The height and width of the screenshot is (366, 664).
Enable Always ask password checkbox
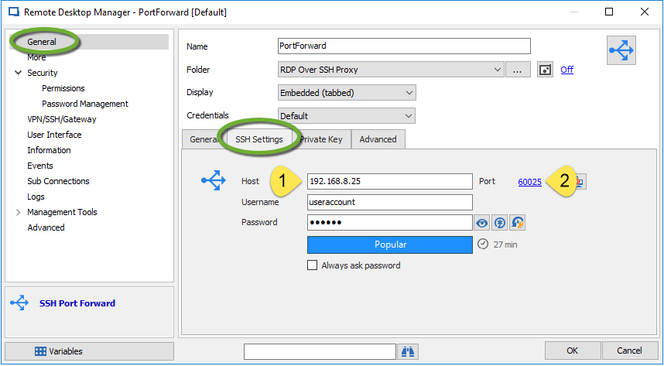313,265
